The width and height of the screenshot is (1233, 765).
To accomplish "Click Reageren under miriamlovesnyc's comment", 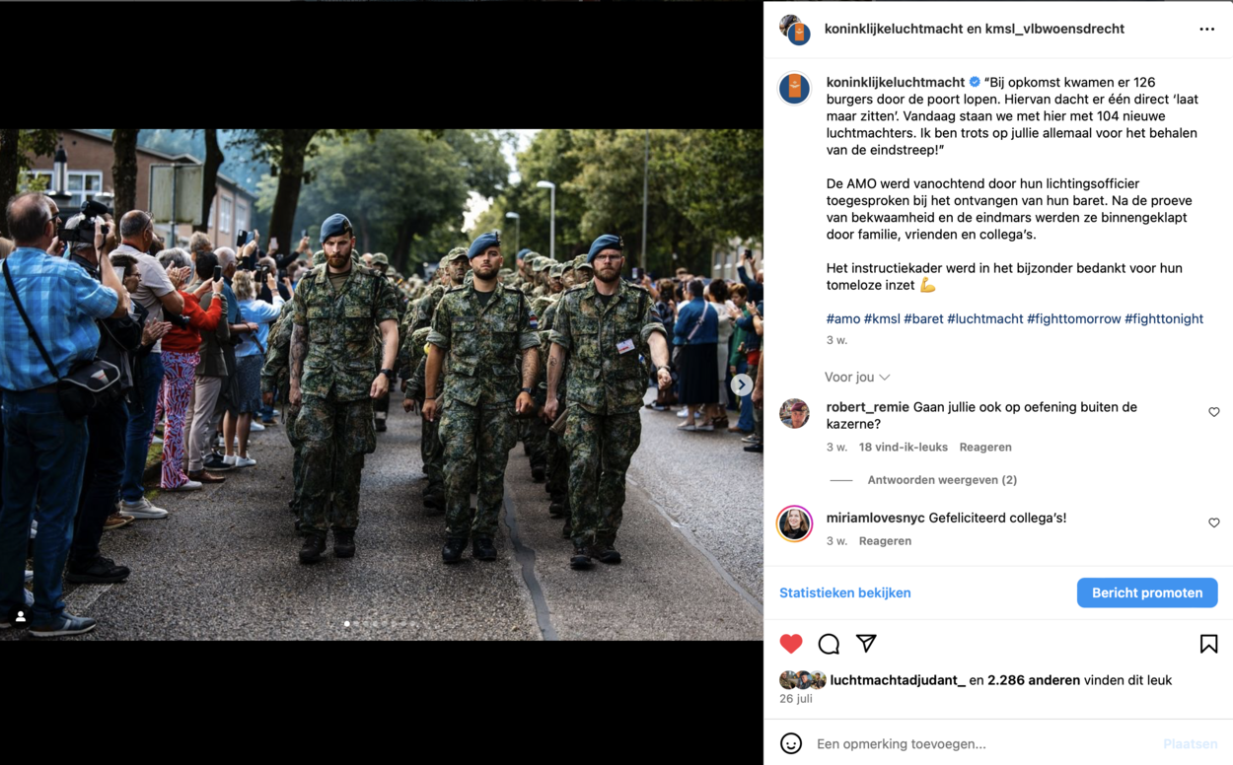I will (885, 541).
